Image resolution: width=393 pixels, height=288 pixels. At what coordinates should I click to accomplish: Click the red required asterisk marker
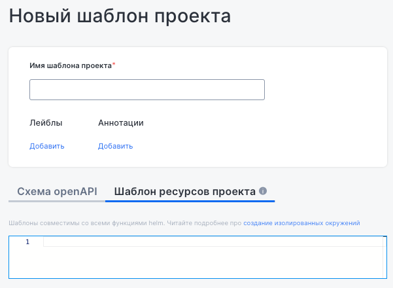coord(114,65)
